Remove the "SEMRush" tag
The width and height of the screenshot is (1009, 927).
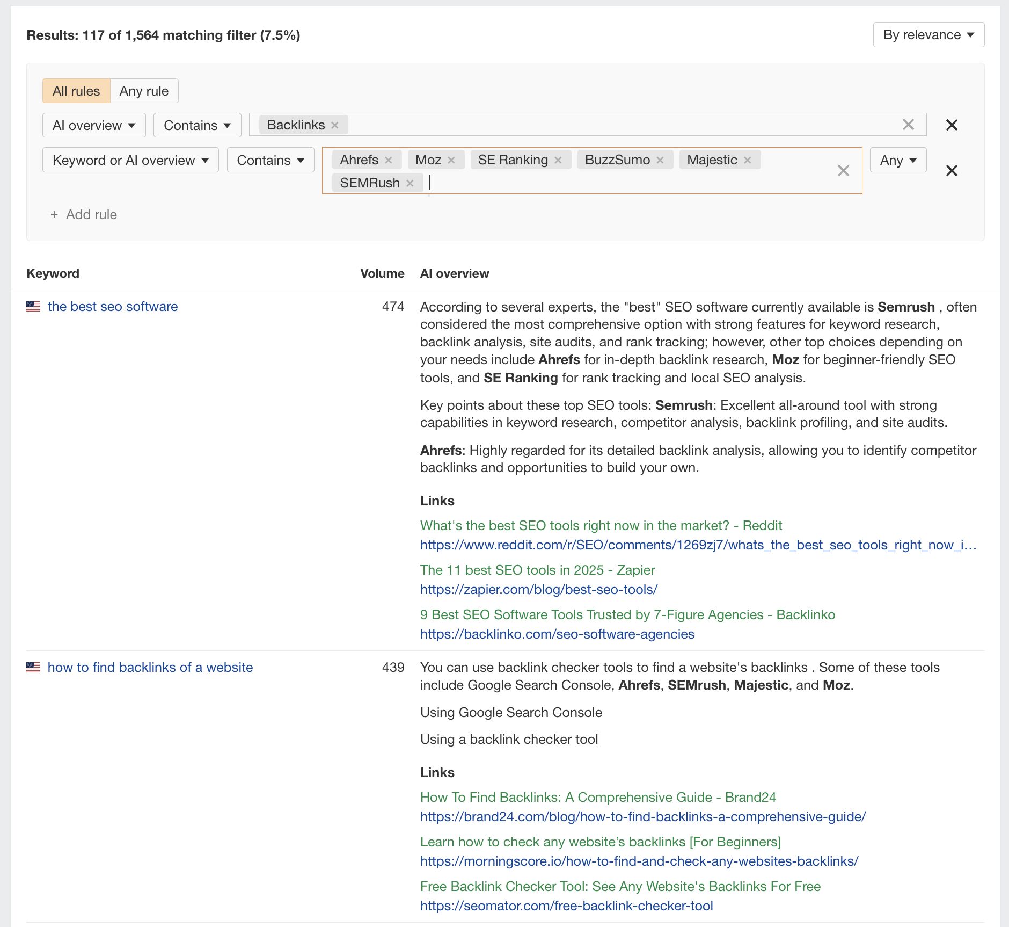410,183
